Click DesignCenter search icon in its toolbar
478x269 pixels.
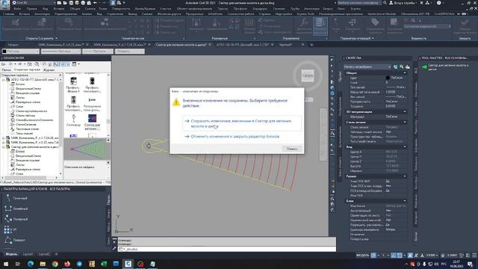tap(37, 64)
